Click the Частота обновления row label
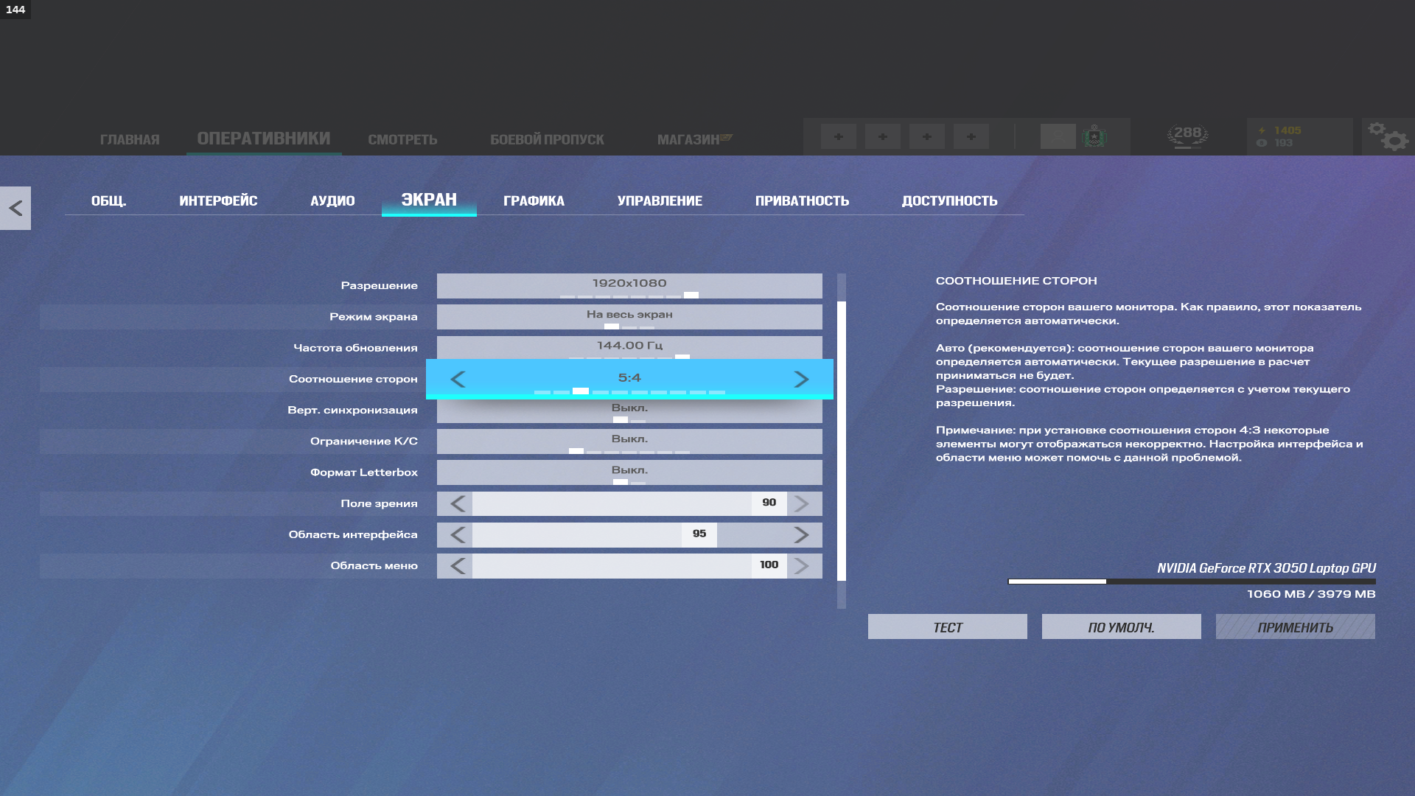The width and height of the screenshot is (1415, 796). click(x=355, y=348)
